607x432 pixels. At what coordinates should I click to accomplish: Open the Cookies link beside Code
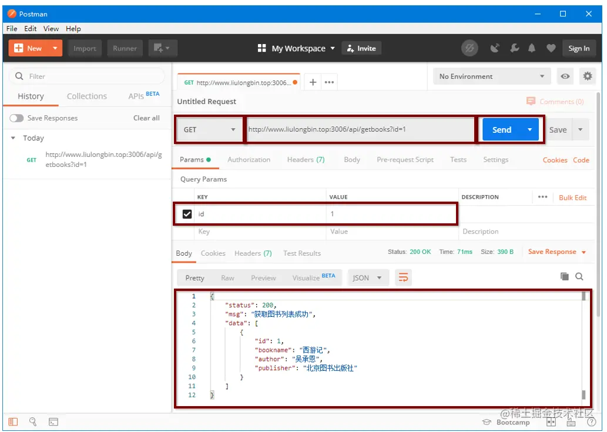click(x=555, y=160)
